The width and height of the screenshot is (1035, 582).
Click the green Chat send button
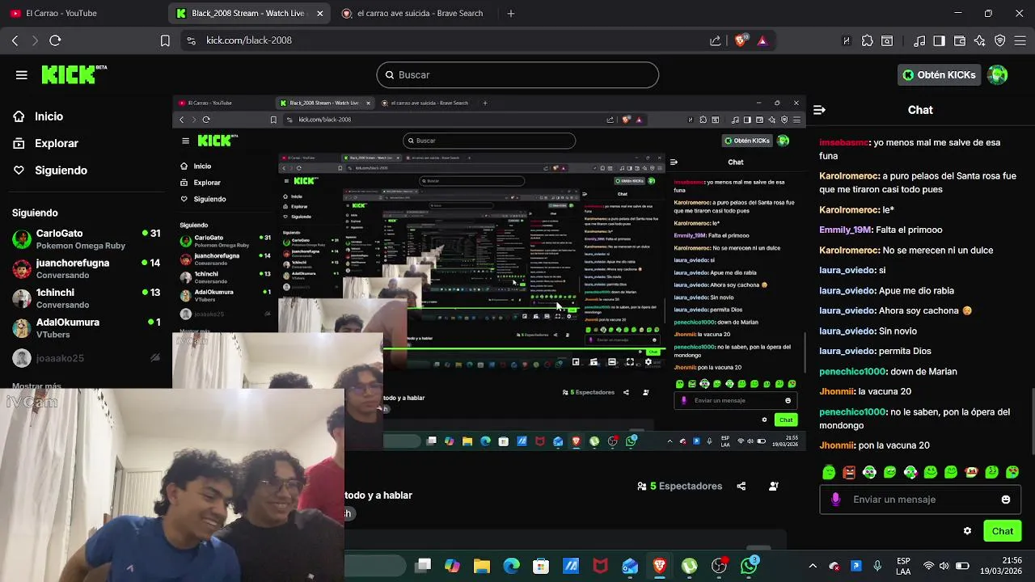coord(1002,531)
